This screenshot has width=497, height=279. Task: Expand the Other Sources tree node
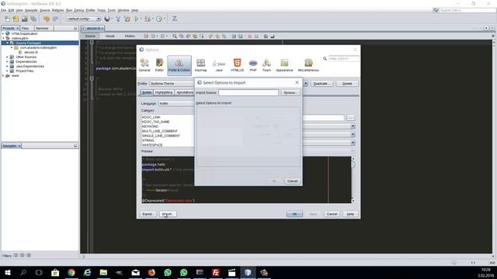click(8, 57)
